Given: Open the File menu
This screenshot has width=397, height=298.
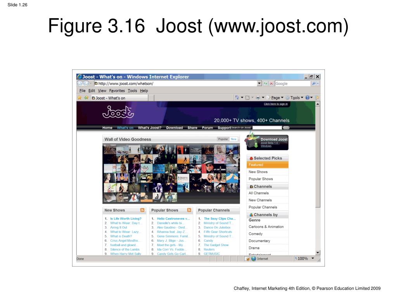Looking at the screenshot, I should [82, 90].
